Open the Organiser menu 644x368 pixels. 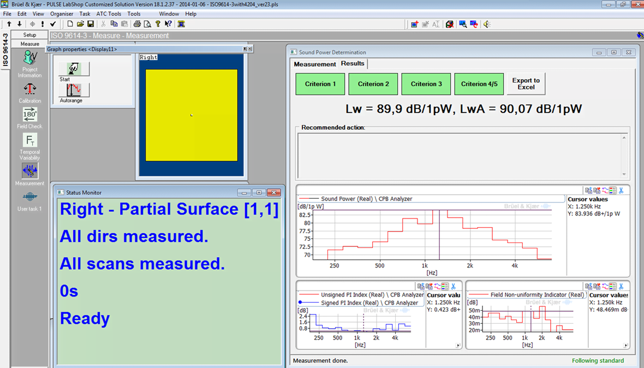pos(62,14)
